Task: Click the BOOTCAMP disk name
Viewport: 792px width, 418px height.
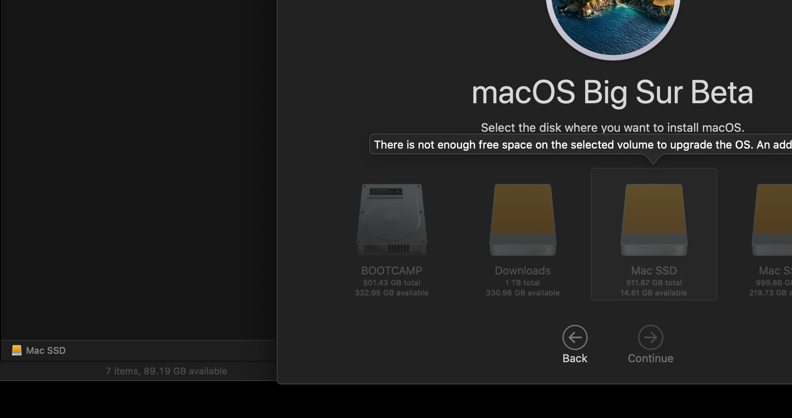Action: coord(392,271)
